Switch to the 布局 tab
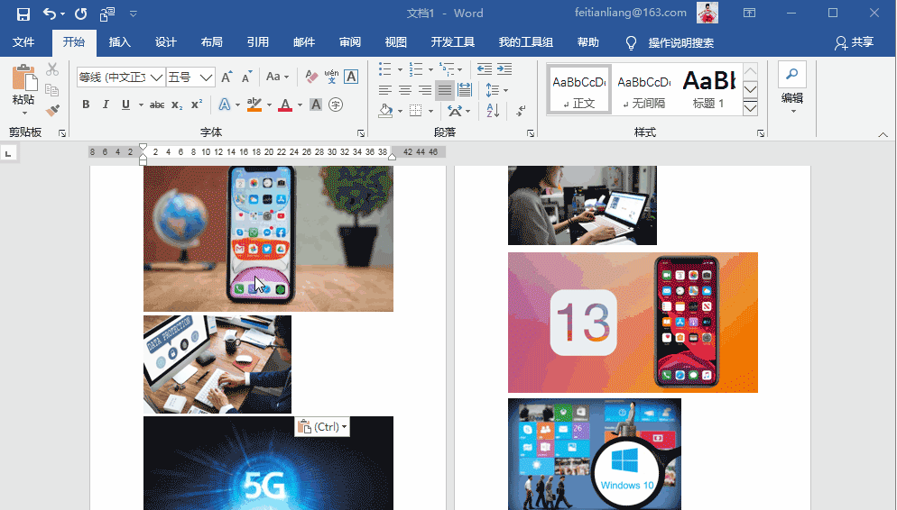Screen dimensions: 897x510 (x=212, y=42)
